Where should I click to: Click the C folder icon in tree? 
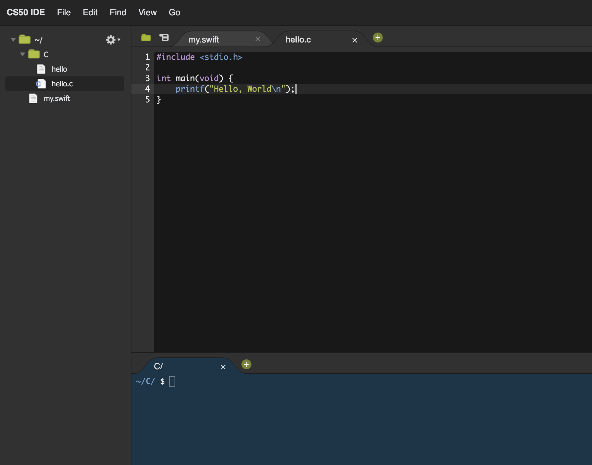[x=34, y=54]
